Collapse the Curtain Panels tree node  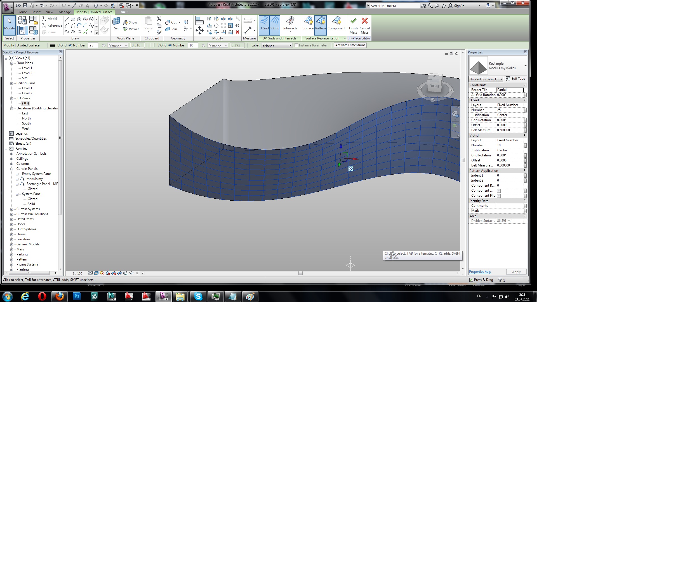click(12, 169)
